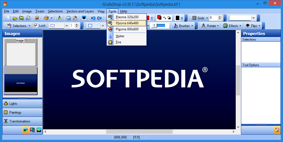Open the Edit menu
Image resolution: width=283 pixels, height=142 pixels.
tap(16, 11)
